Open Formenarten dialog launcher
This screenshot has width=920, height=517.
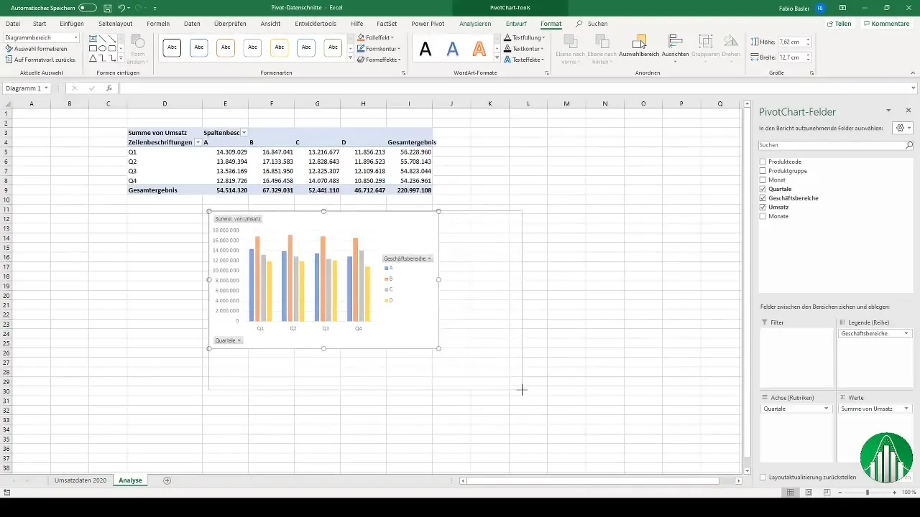403,73
